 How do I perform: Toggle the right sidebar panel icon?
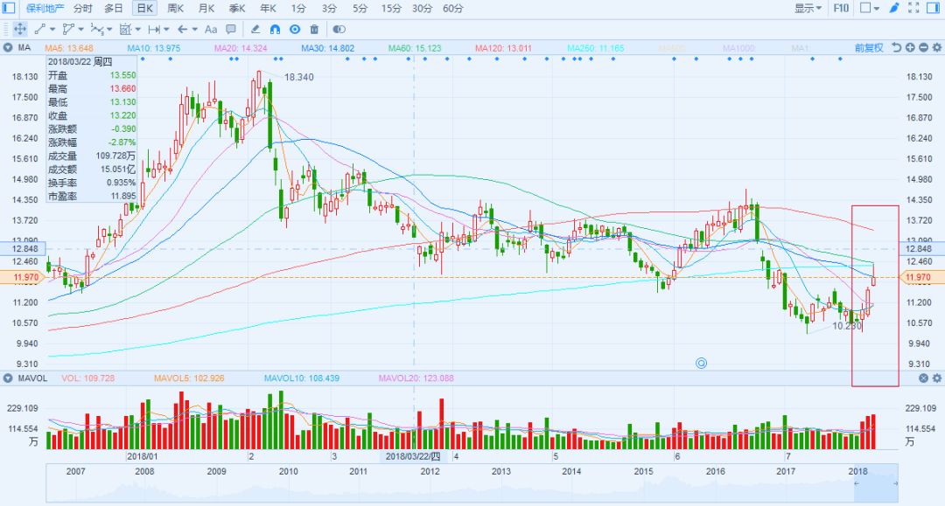(933, 8)
